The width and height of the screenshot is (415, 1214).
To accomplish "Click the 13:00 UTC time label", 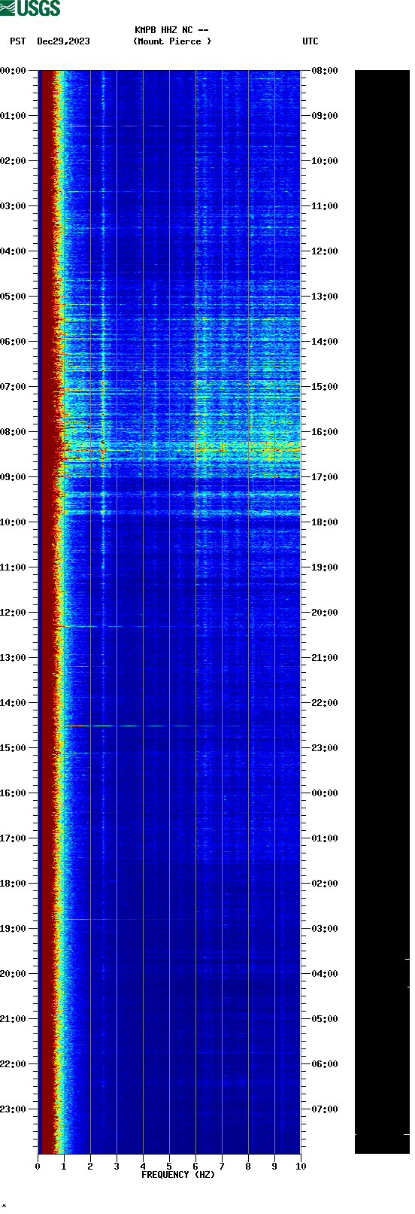I will click(x=325, y=297).
